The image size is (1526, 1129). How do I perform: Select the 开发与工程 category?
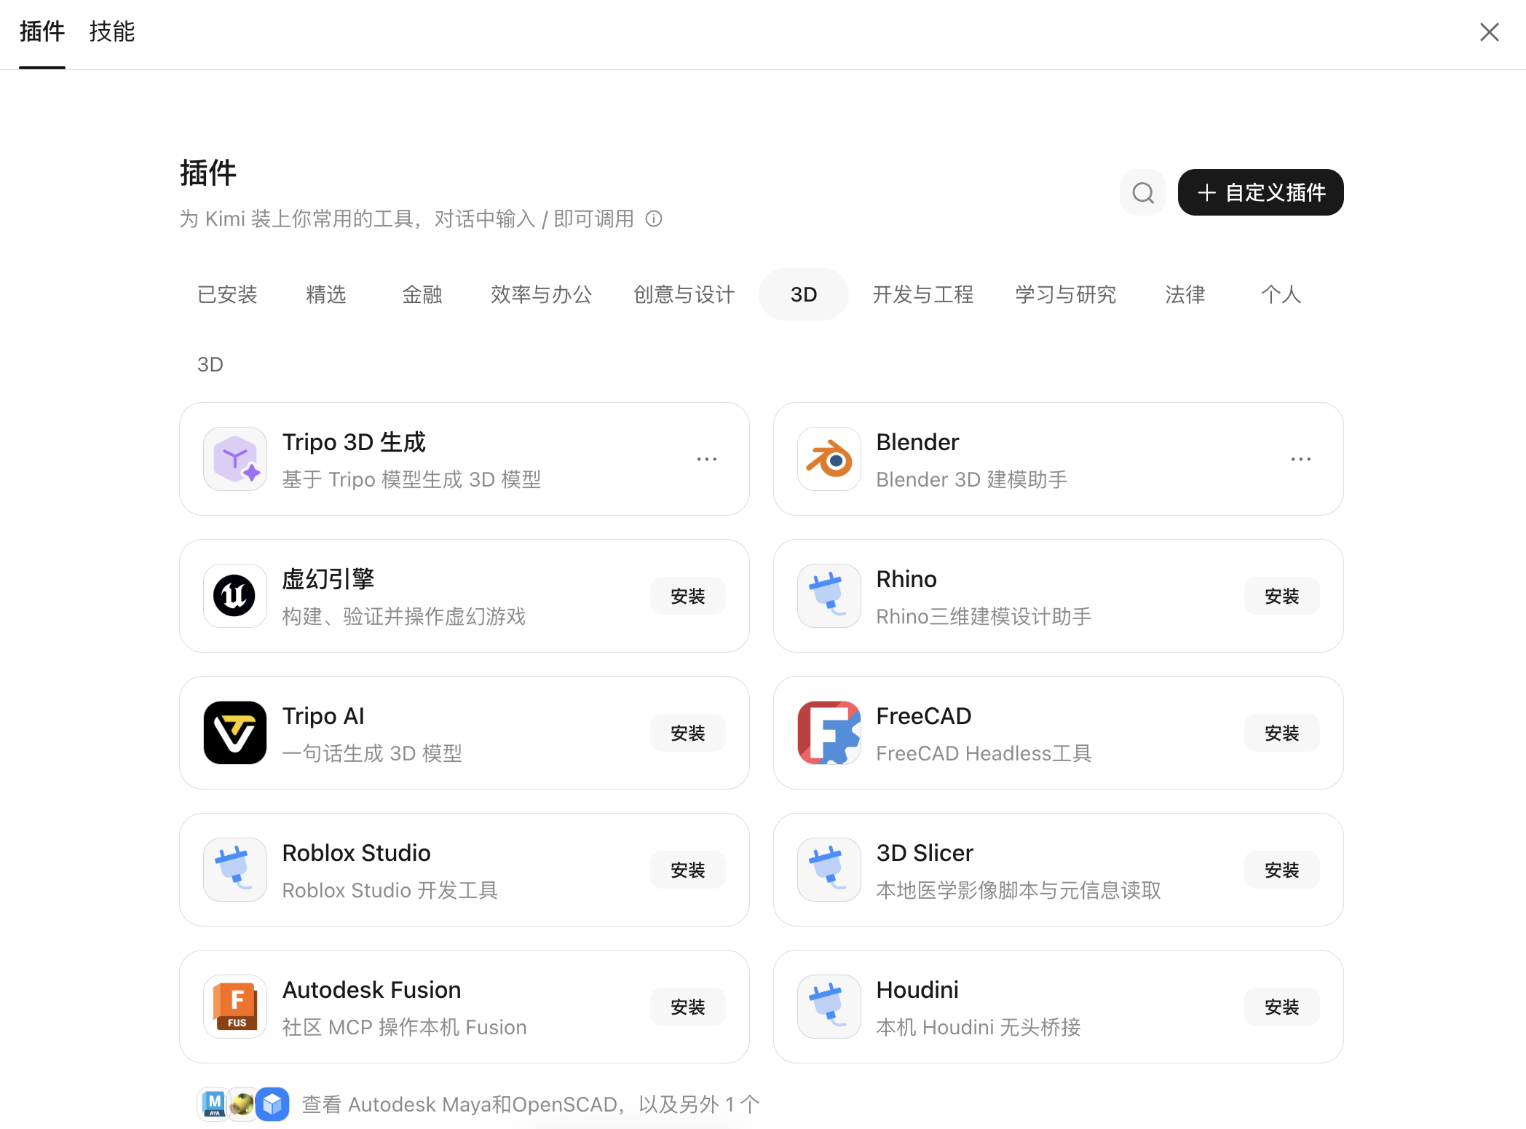923,294
